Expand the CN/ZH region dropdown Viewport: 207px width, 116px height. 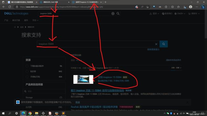[x=180, y=14]
